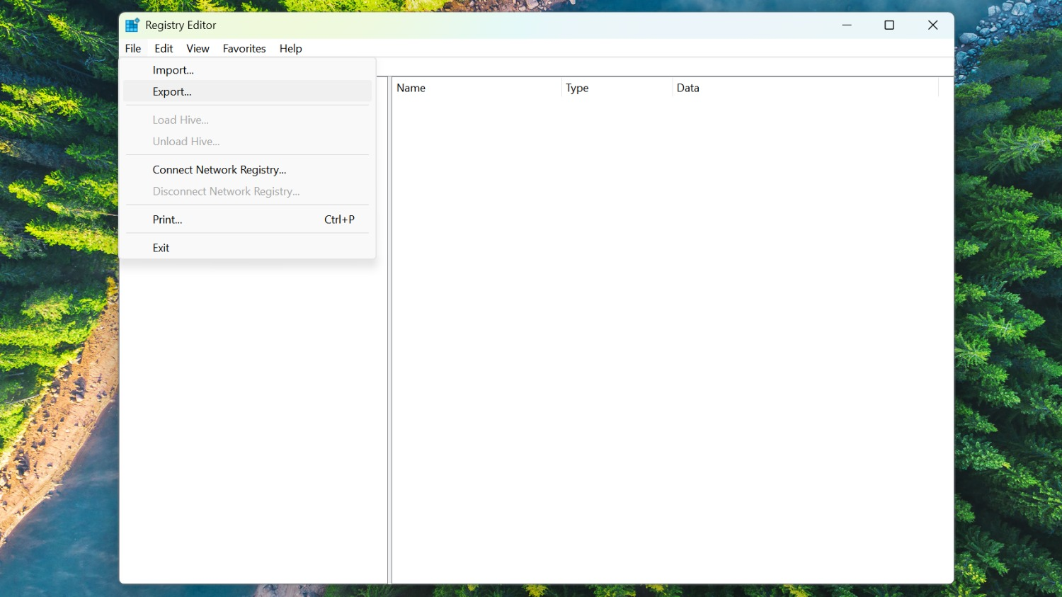Click the Type column header
Screen dimensions: 1062x597
pyautogui.click(x=616, y=88)
